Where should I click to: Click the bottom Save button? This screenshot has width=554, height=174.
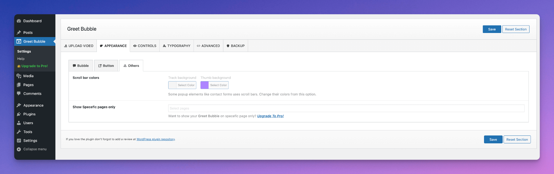click(493, 140)
